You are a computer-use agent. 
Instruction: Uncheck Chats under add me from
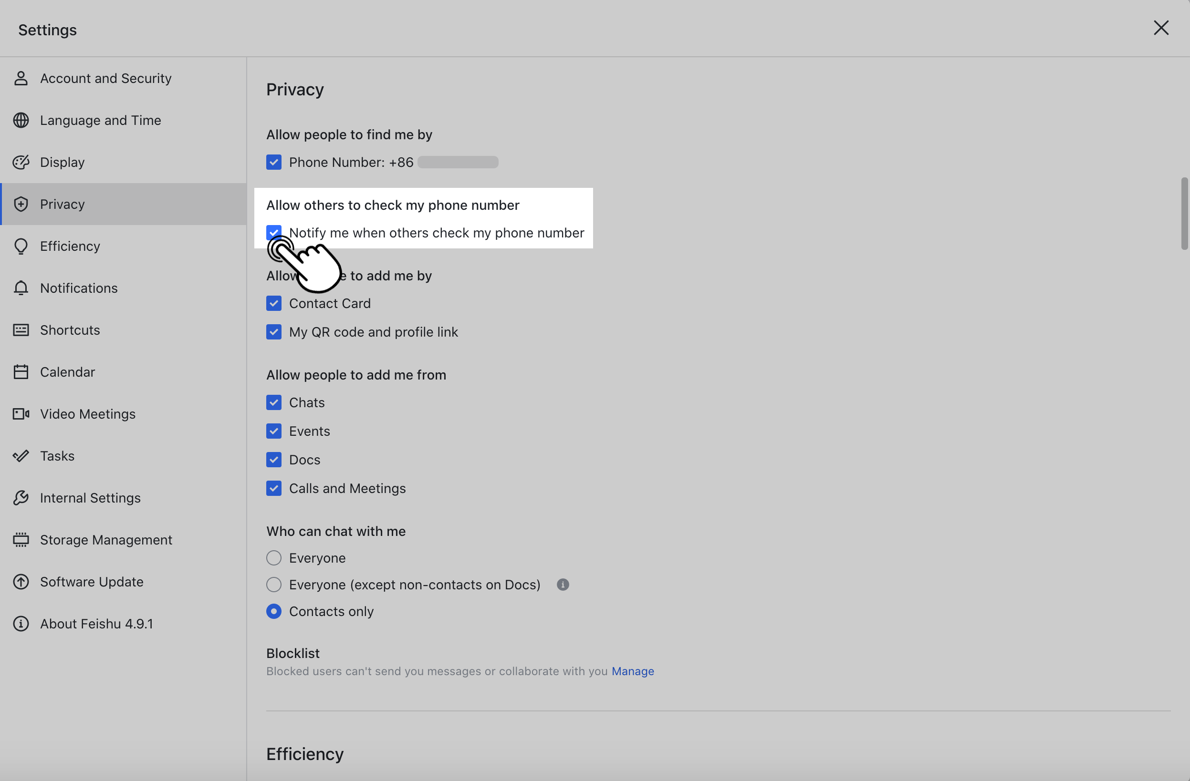coord(274,402)
